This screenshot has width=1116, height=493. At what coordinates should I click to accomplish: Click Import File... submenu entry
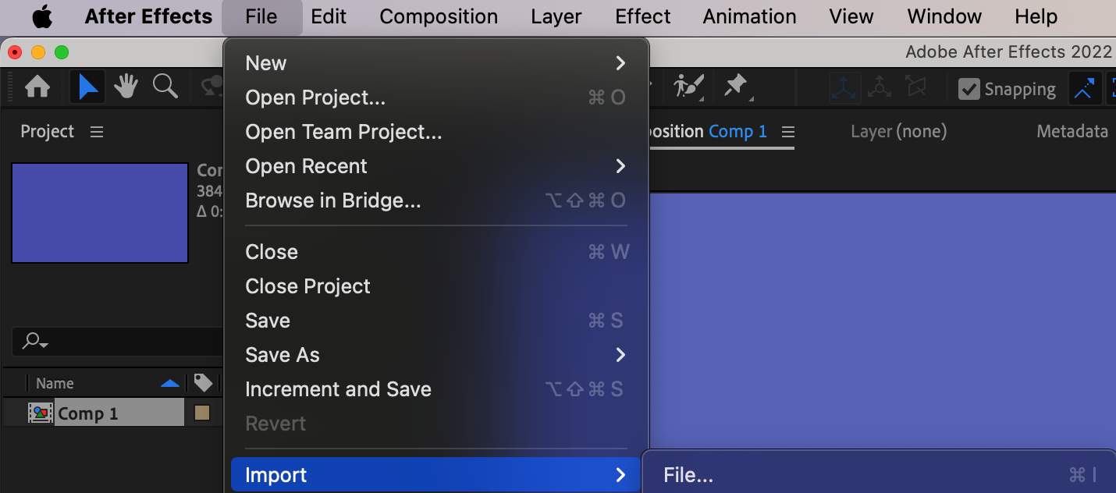[x=688, y=475]
